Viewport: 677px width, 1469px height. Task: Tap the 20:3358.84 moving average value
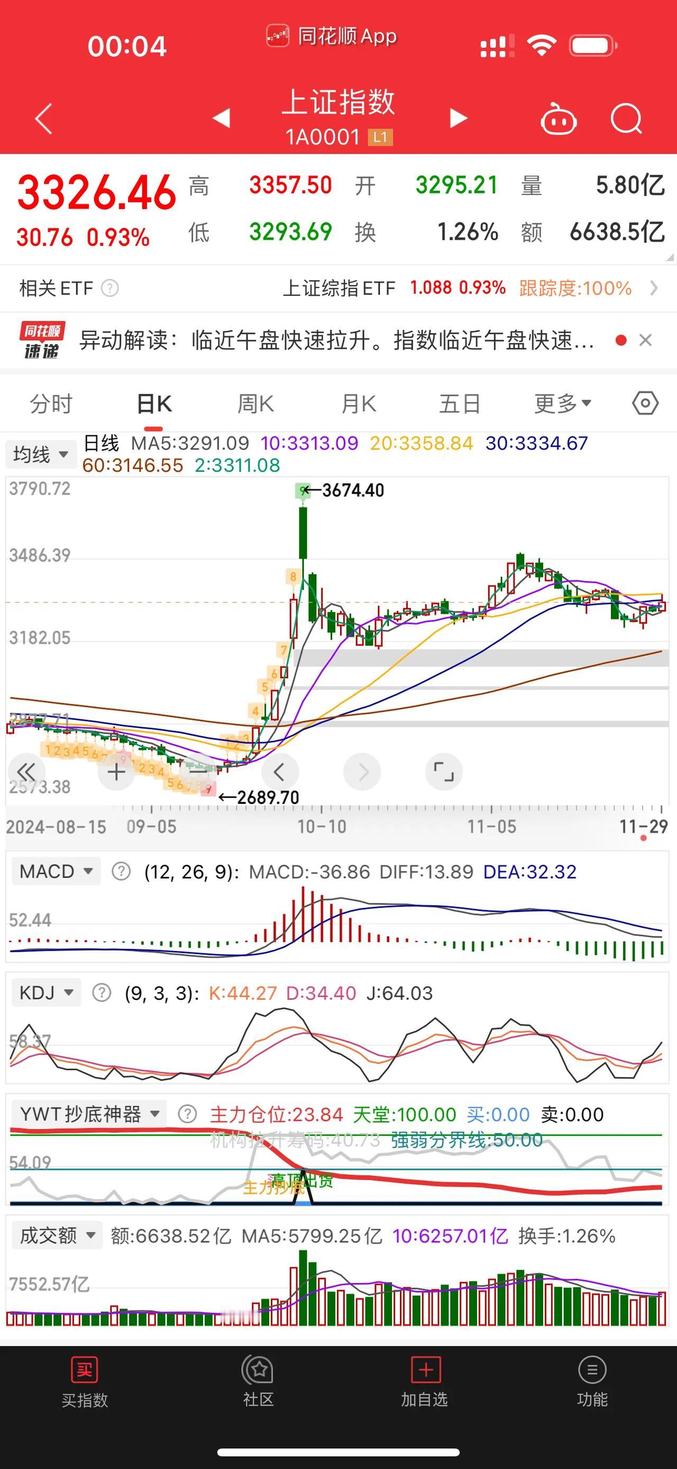point(422,443)
